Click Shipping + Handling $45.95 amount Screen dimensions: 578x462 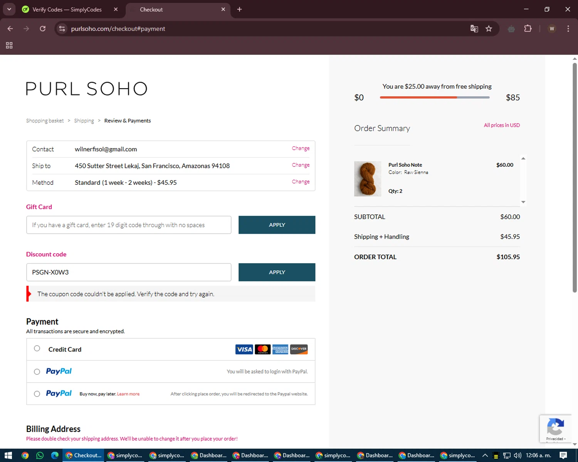click(510, 236)
